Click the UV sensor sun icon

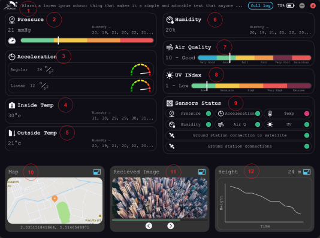click(270, 124)
